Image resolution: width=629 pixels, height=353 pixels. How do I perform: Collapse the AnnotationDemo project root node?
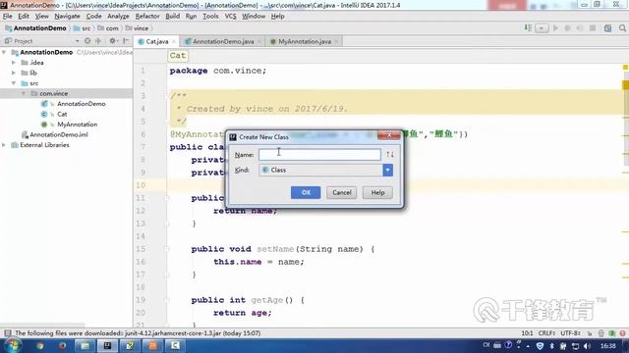(4, 52)
